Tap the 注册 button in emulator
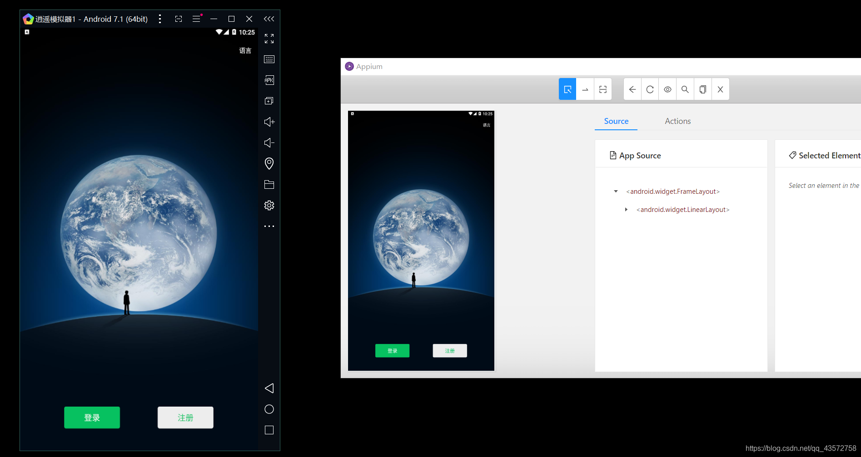The width and height of the screenshot is (861, 457). coord(185,418)
